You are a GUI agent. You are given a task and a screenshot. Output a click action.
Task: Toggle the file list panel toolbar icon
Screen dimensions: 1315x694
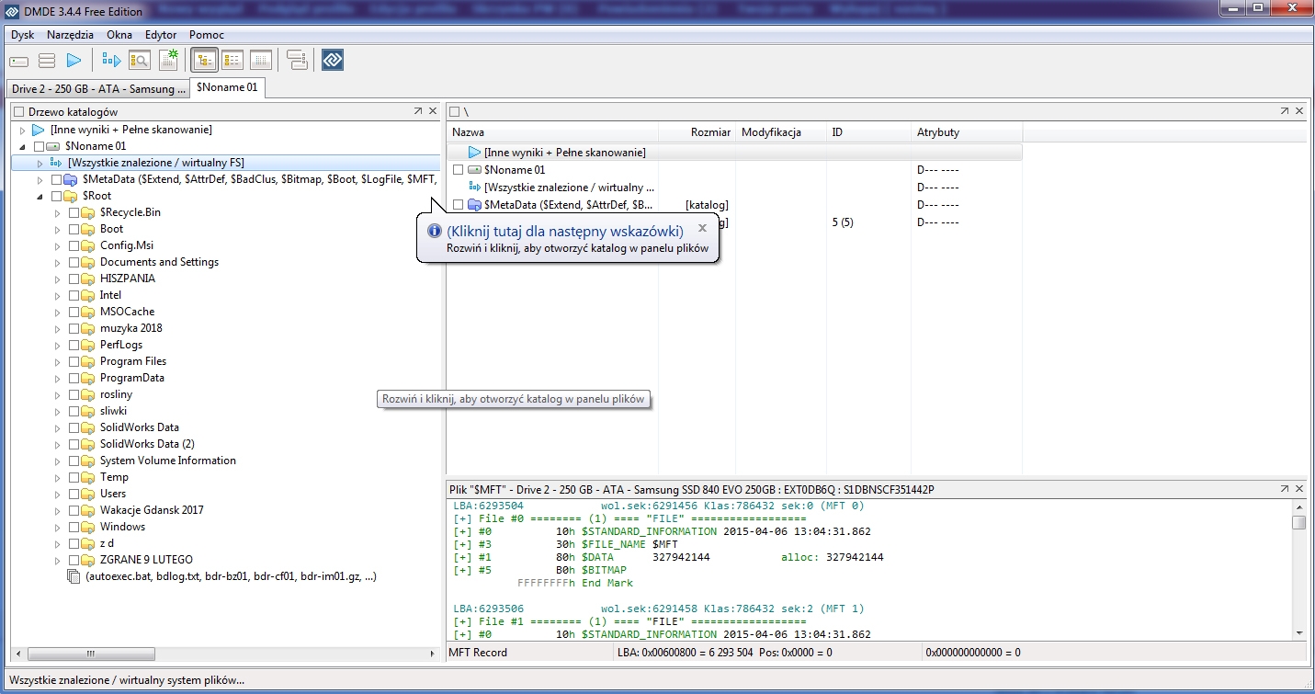232,61
